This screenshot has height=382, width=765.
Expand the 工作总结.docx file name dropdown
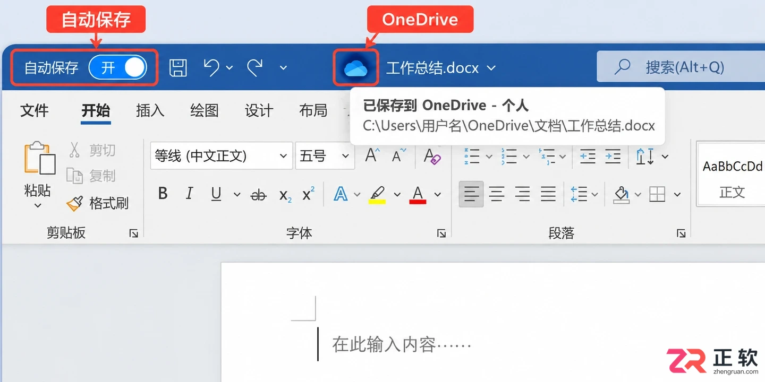click(x=491, y=68)
